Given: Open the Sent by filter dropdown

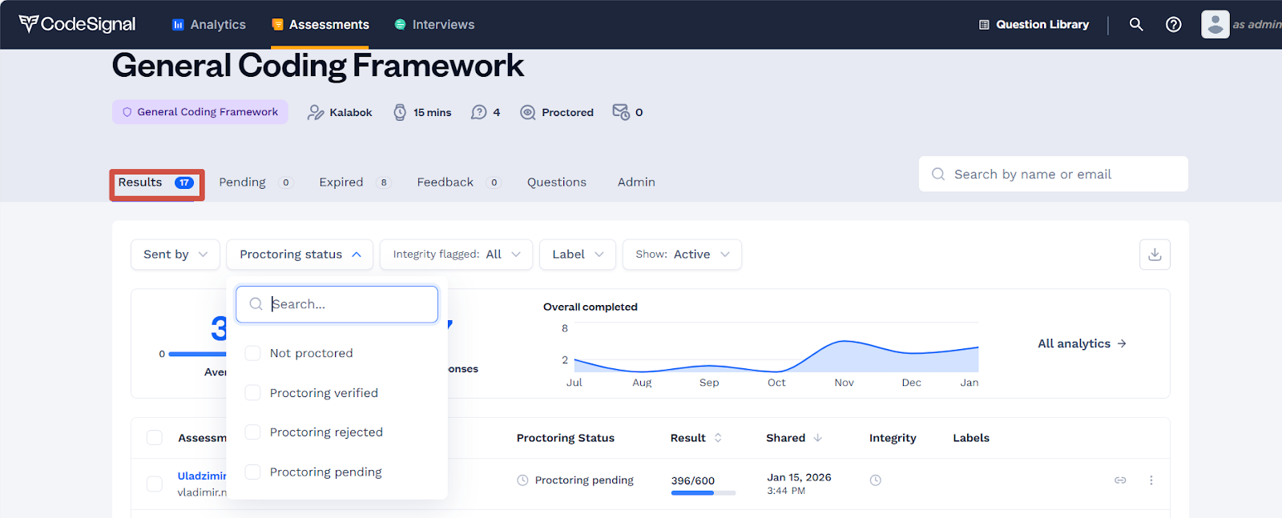Looking at the screenshot, I should click(175, 255).
